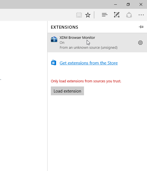Open the Hub three-lines icon

104,15
